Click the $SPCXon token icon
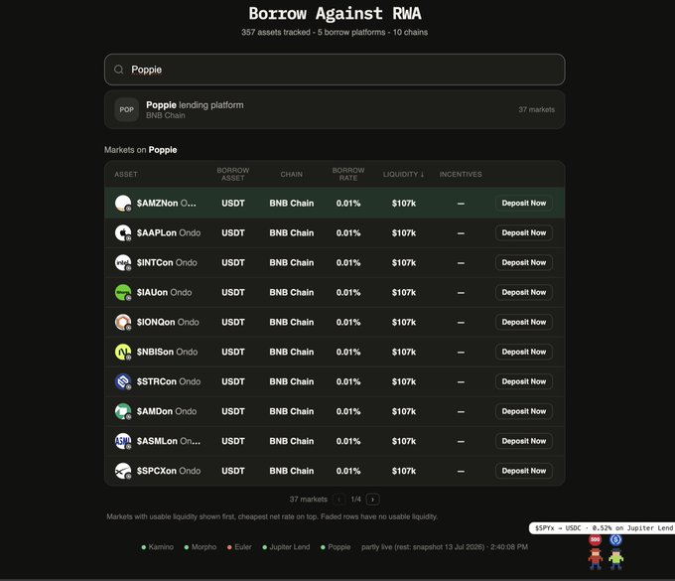675x581 pixels. [123, 471]
